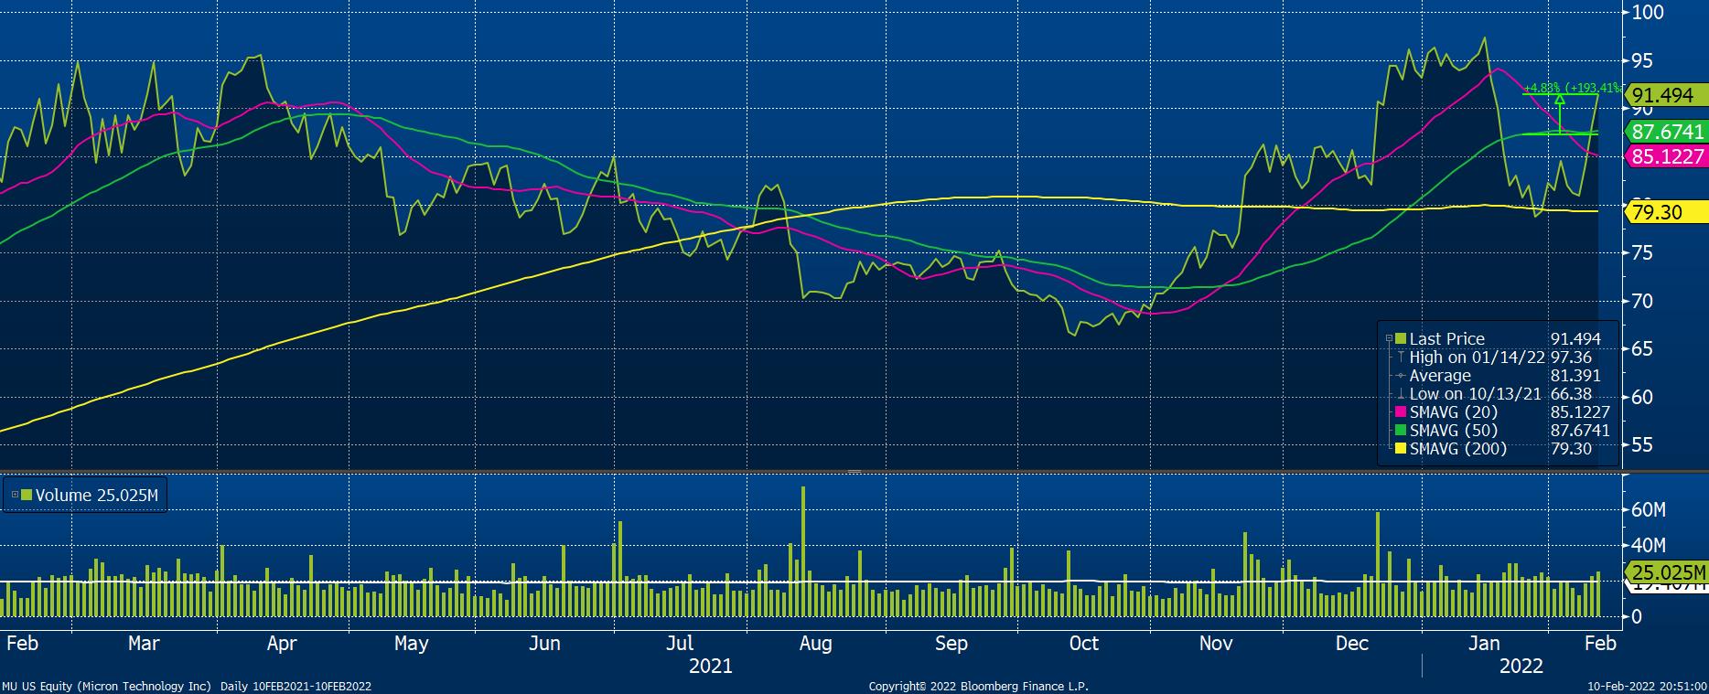Click the 'MU US Equity (Micron Technology Inc)' caption
1709x694 pixels.
[107, 686]
